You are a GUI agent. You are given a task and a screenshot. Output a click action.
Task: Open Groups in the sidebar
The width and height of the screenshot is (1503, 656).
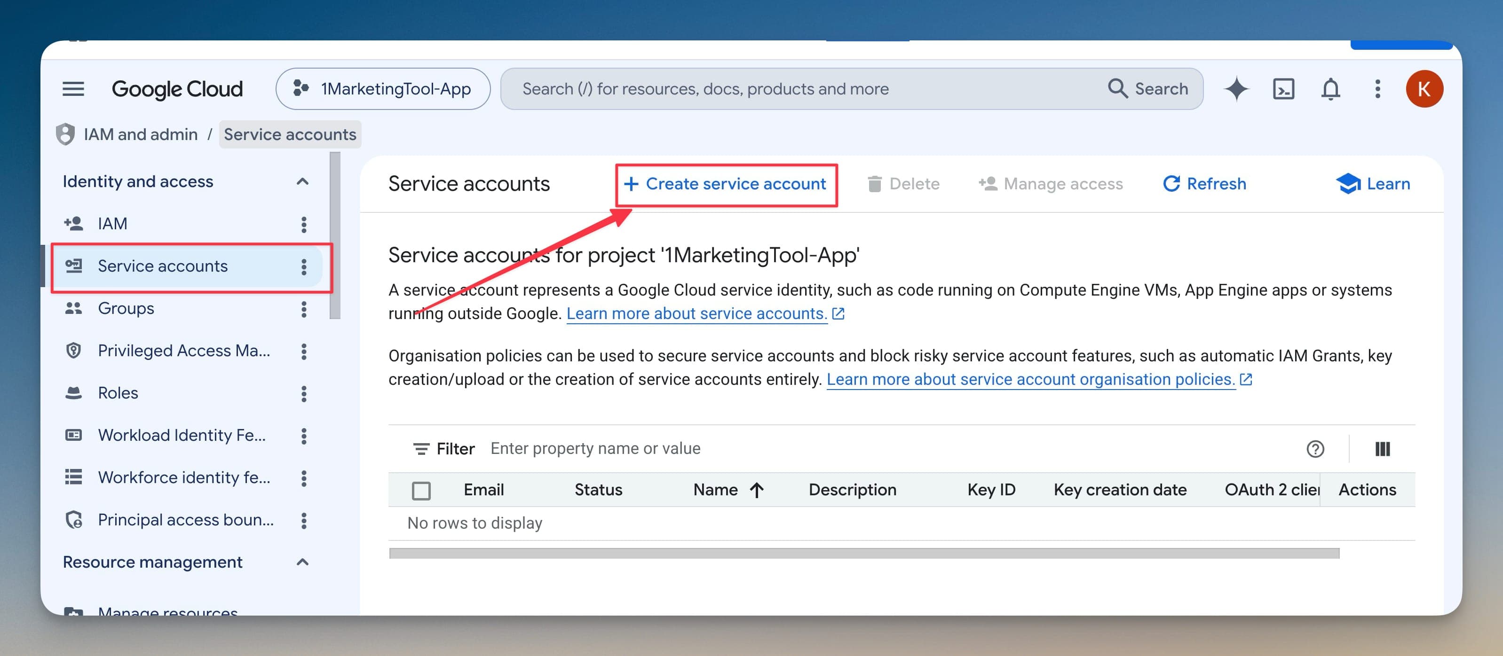click(126, 308)
